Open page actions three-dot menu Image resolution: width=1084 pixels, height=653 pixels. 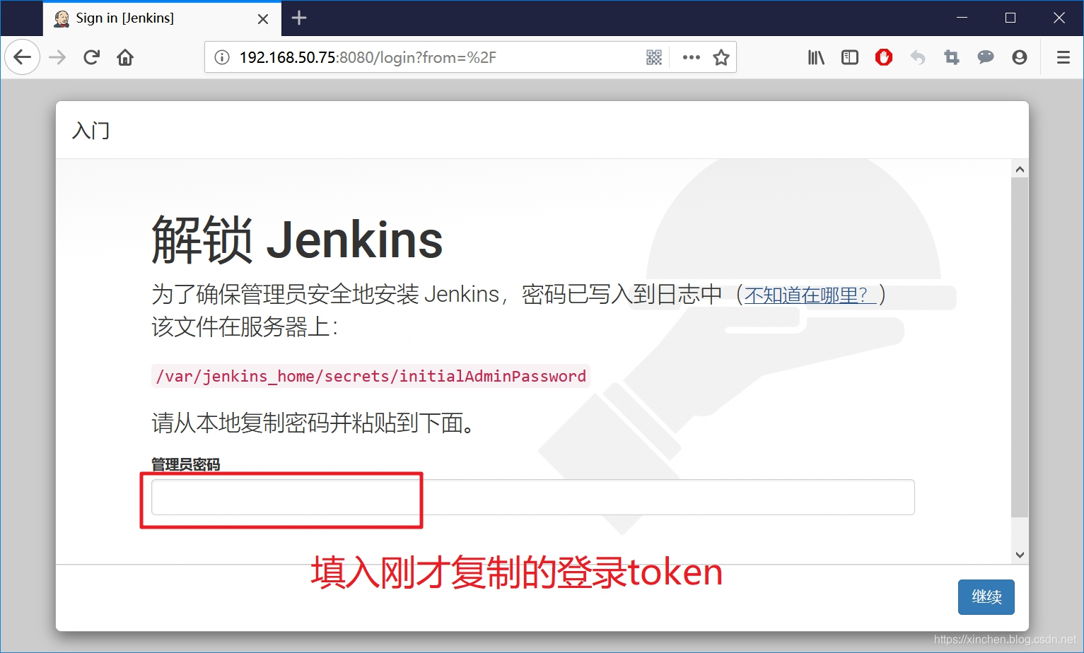[x=691, y=57]
